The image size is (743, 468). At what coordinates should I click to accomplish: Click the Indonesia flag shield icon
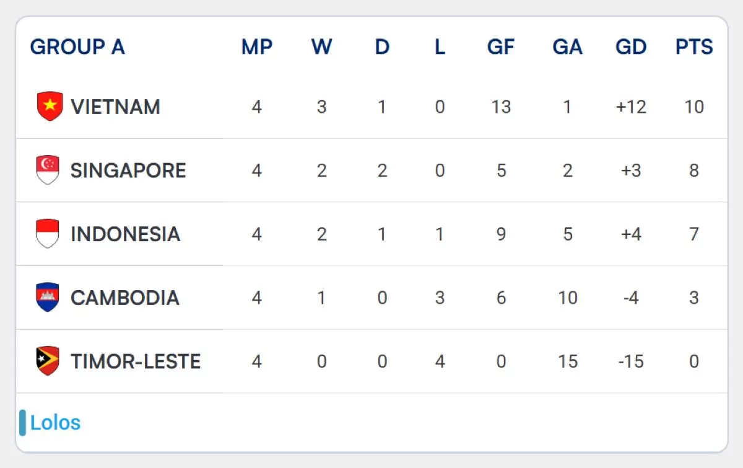(x=48, y=234)
